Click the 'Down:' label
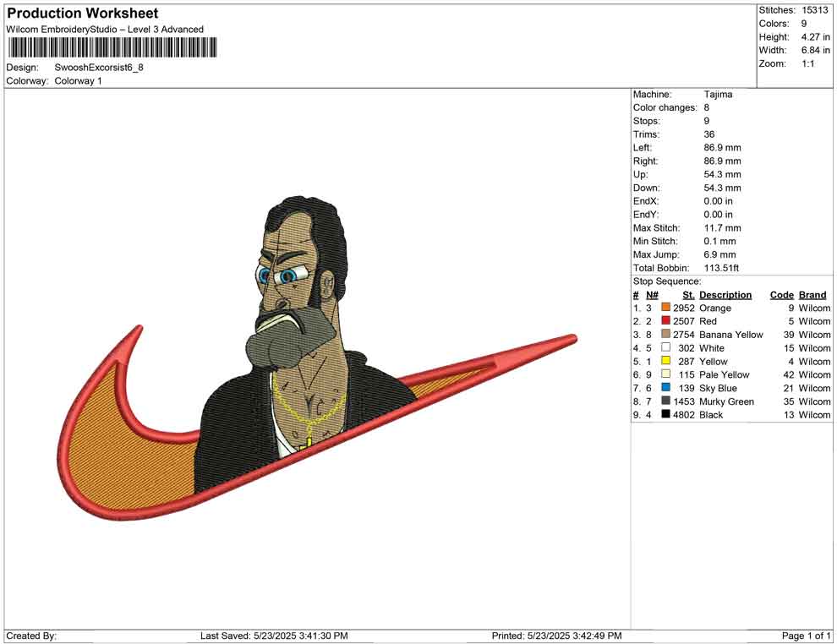The height and width of the screenshot is (644, 837). point(647,188)
